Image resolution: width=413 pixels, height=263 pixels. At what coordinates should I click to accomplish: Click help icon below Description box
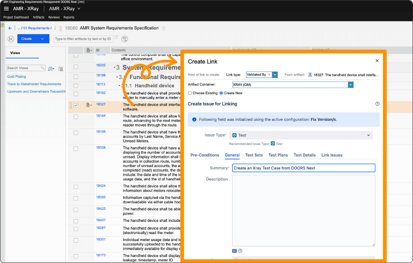240,251
